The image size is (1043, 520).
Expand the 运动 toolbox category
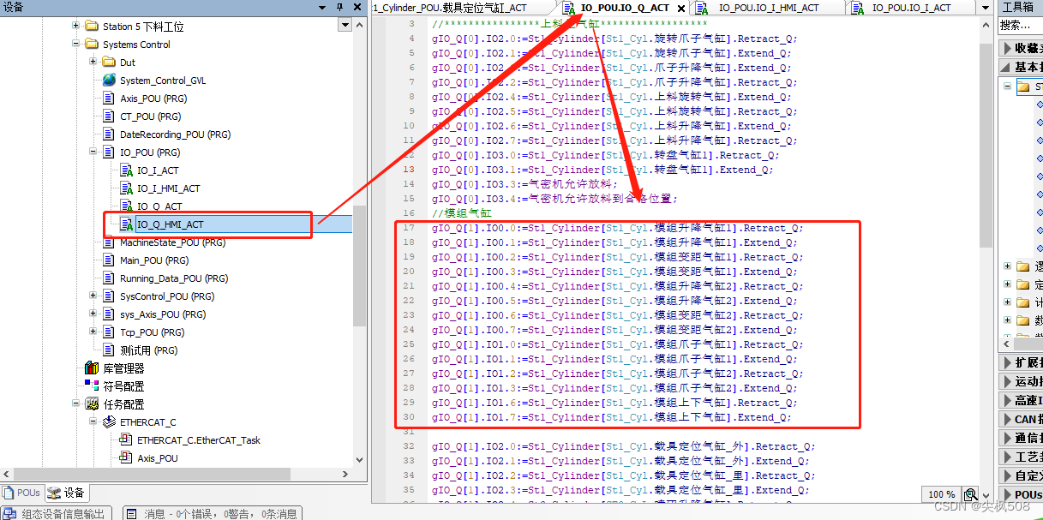pos(1008,381)
